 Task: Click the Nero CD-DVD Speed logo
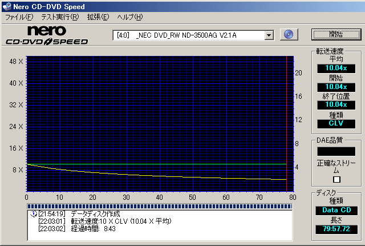47,35
